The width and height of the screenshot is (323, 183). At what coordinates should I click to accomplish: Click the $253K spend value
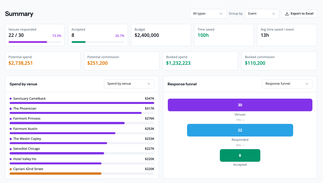[x=150, y=129]
